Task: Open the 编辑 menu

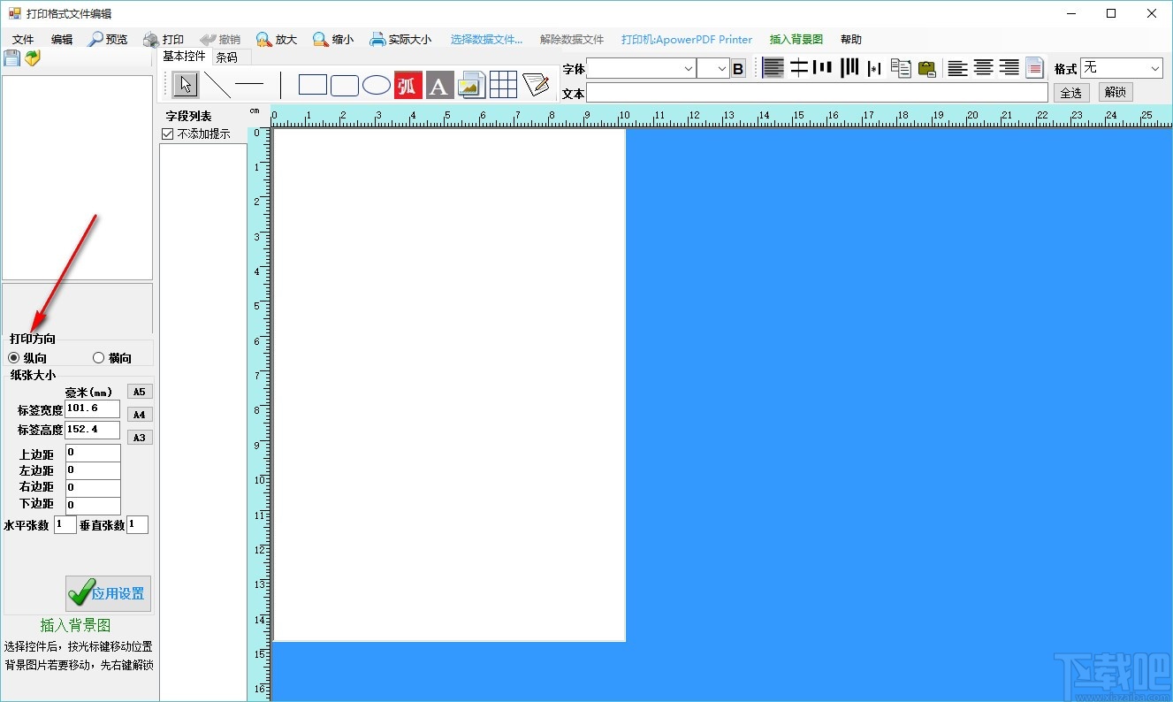Action: pyautogui.click(x=62, y=40)
